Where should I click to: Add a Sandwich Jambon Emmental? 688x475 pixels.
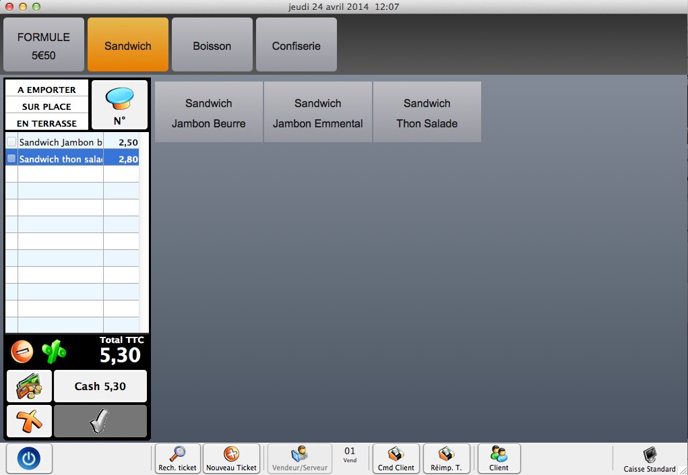click(317, 113)
